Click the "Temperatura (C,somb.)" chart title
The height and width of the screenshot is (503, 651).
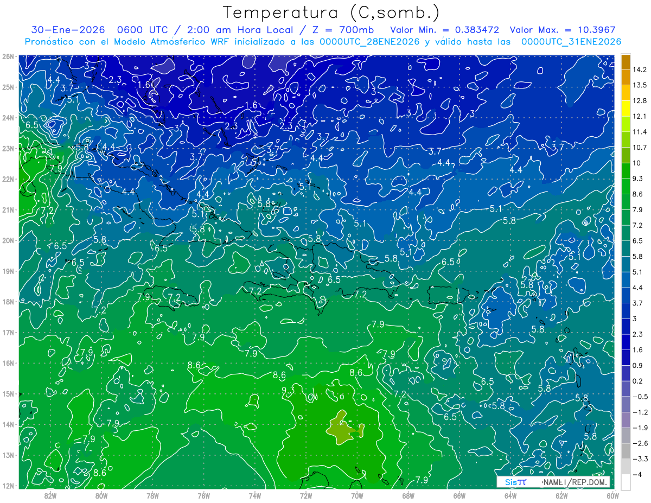(331, 12)
